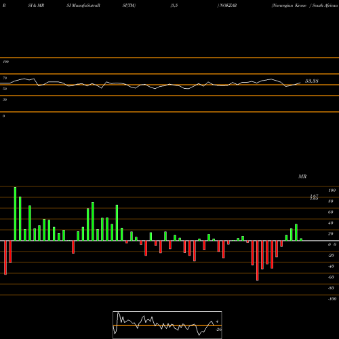
Task: Click the 53.38 RSI value label
Action: pos(312,81)
